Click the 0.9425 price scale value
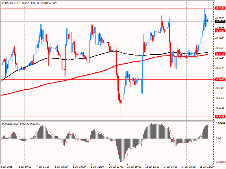Screen dimensions: 226x169 [x=221, y=68]
